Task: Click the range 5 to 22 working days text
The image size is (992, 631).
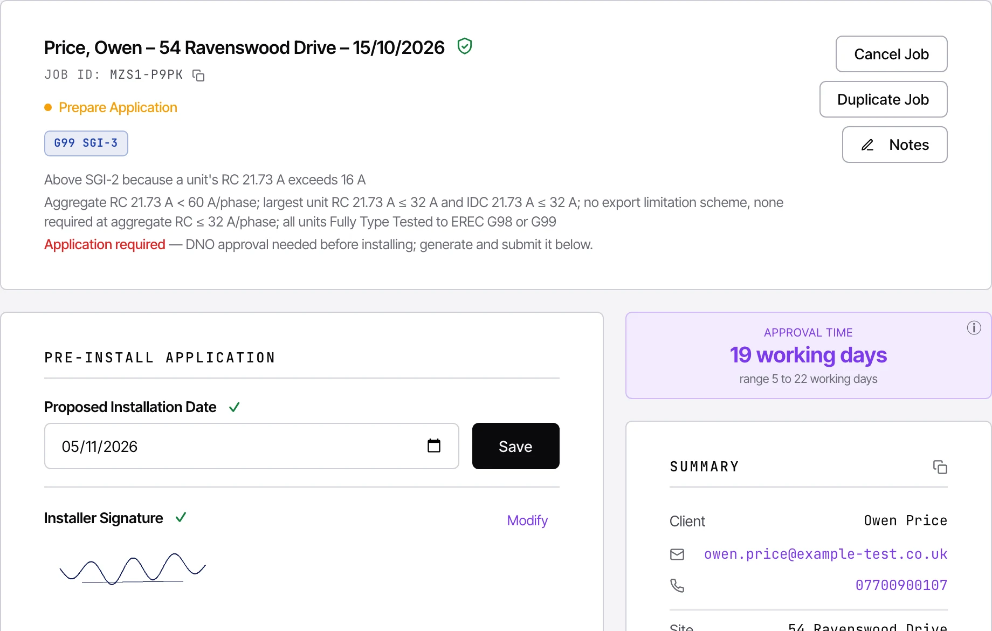Action: click(808, 379)
